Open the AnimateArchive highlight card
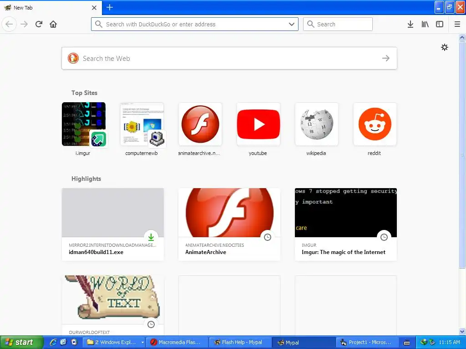 click(x=229, y=224)
